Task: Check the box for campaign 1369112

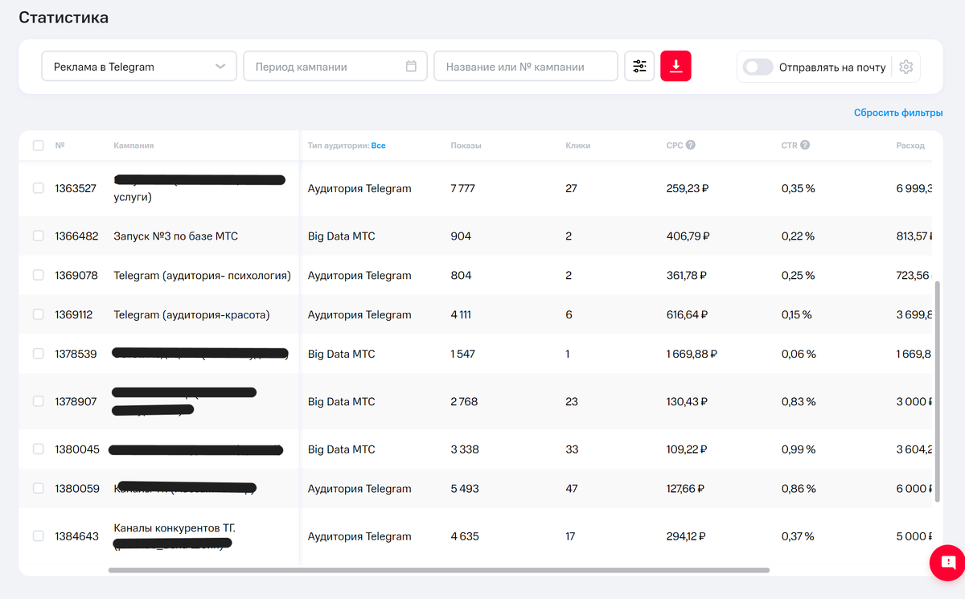Action: pyautogui.click(x=39, y=314)
